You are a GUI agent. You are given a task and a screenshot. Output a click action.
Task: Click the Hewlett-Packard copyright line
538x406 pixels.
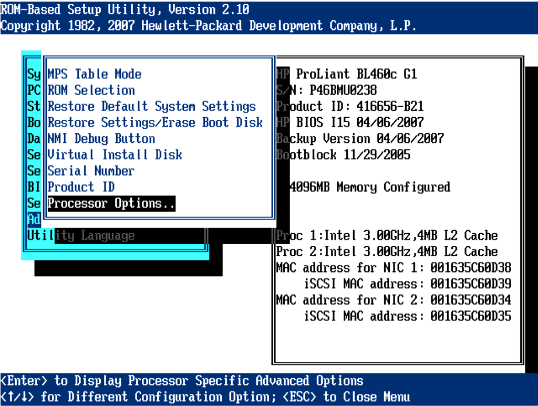pyautogui.click(x=209, y=25)
